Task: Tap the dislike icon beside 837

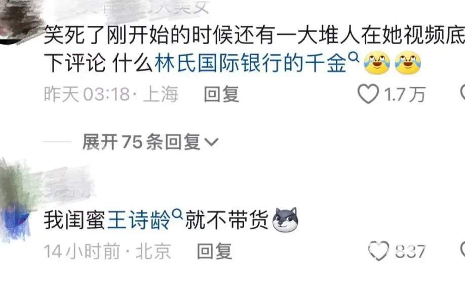Action: coord(462,250)
